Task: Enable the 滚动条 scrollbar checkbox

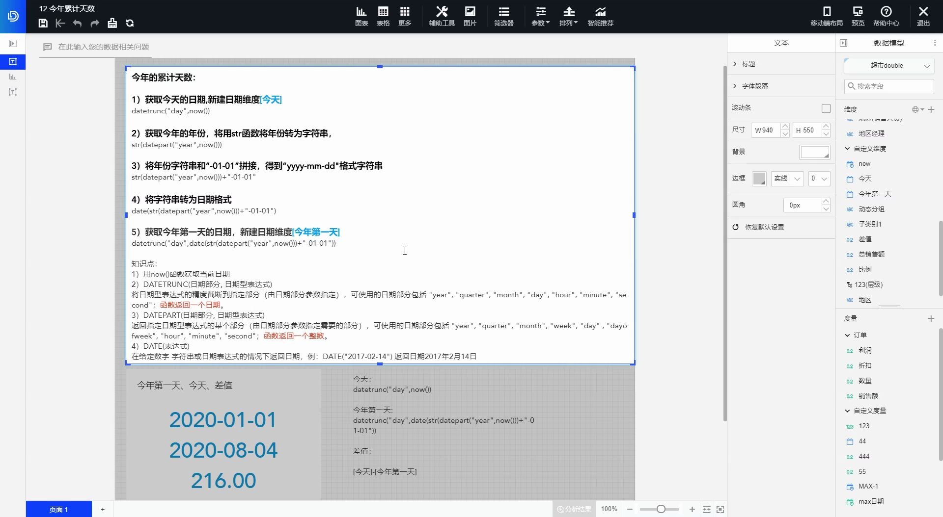Action: tap(826, 108)
